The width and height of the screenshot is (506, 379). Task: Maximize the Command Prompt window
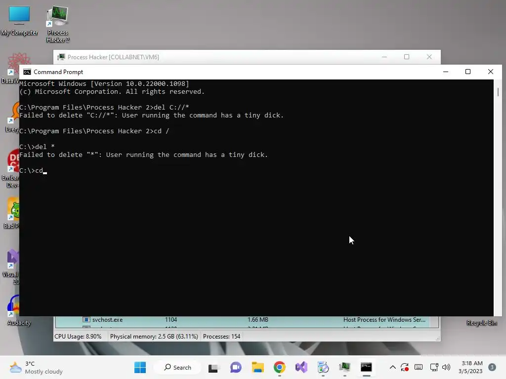pos(468,72)
